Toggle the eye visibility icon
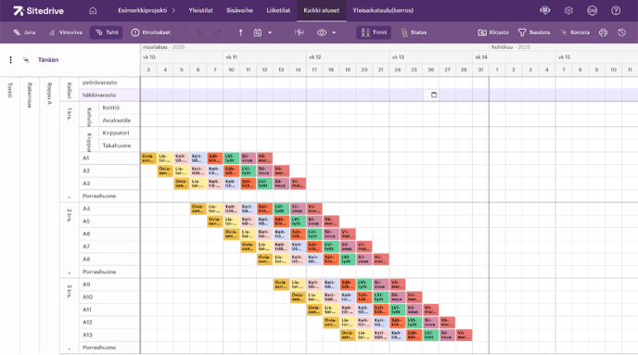This screenshot has width=638, height=355. tap(322, 32)
